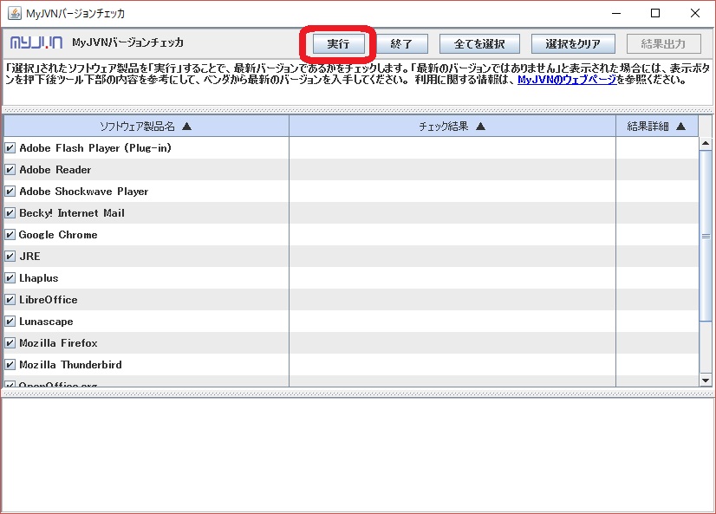
Task: Minimize the MyJVN window
Action: point(616,13)
